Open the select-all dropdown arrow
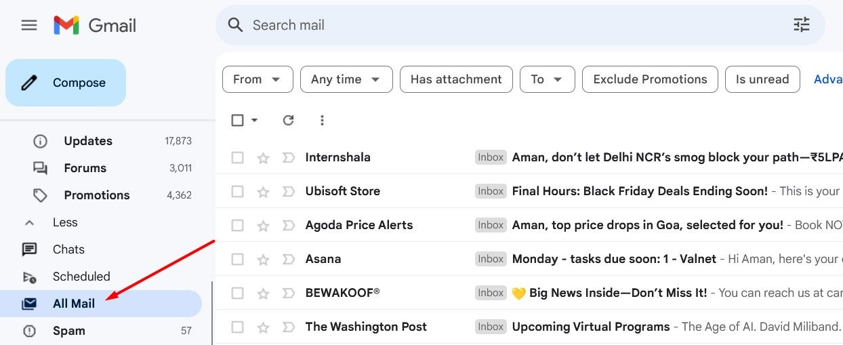The image size is (843, 345). point(255,120)
